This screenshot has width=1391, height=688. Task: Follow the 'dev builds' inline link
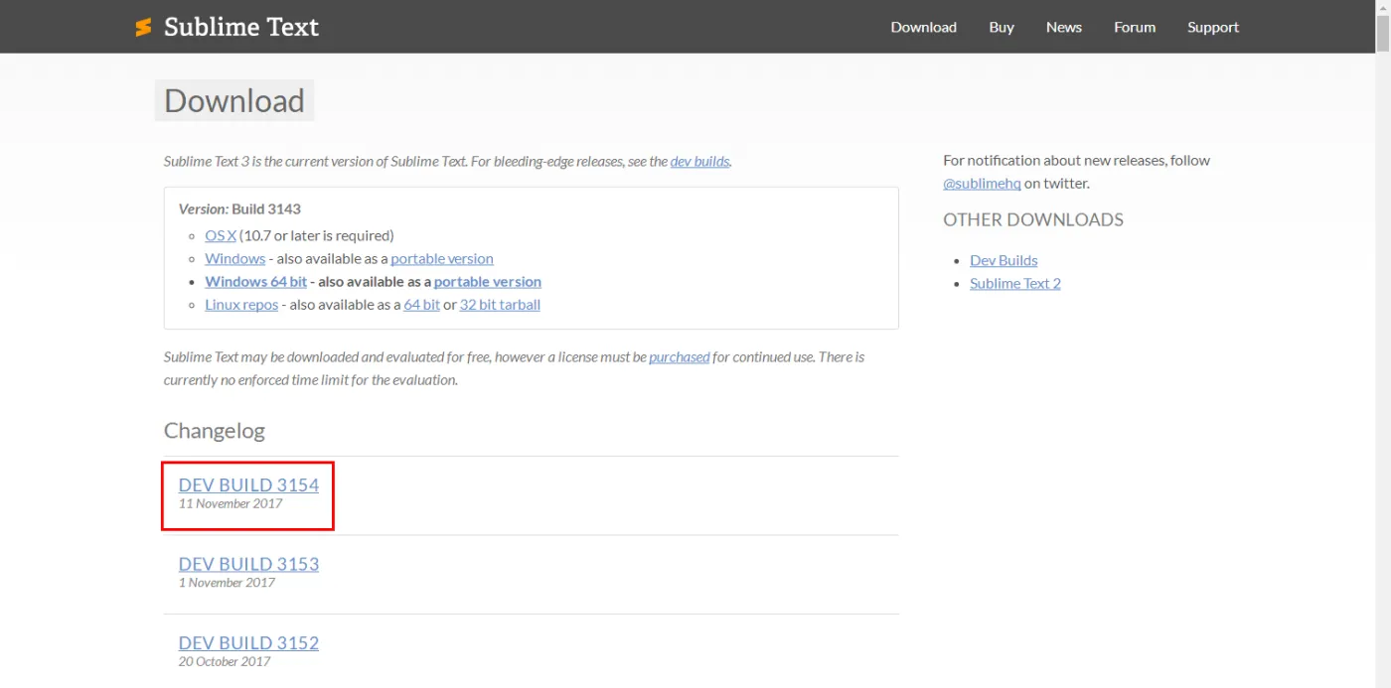coord(699,161)
